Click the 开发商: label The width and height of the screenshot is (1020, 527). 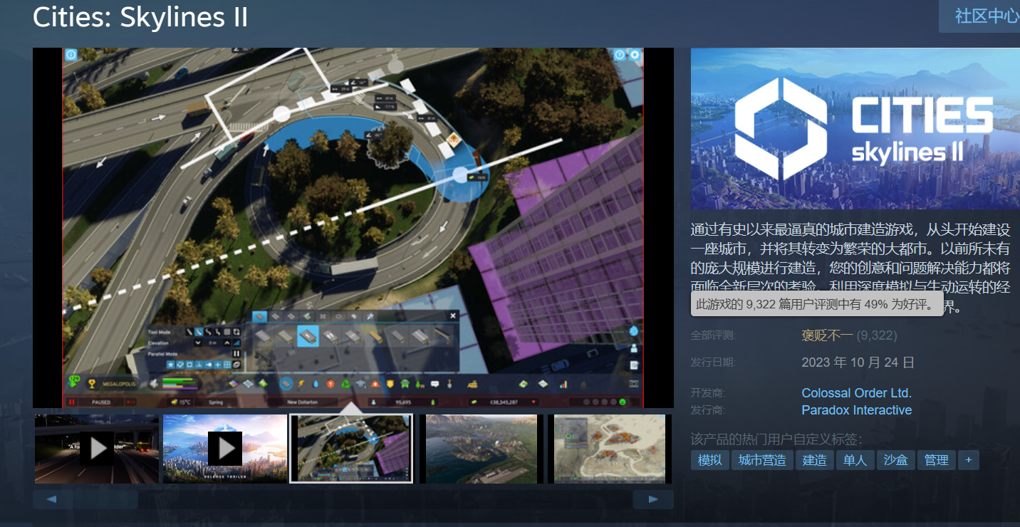coord(708,393)
